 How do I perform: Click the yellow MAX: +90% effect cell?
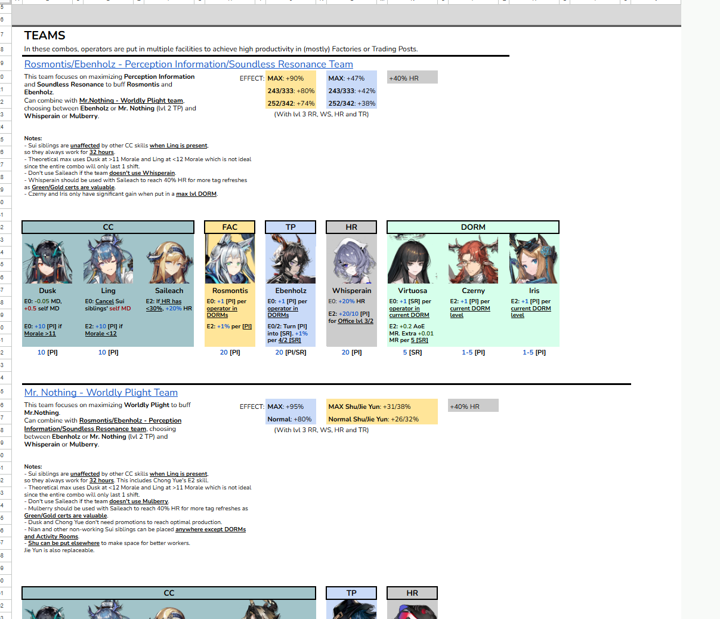[291, 78]
